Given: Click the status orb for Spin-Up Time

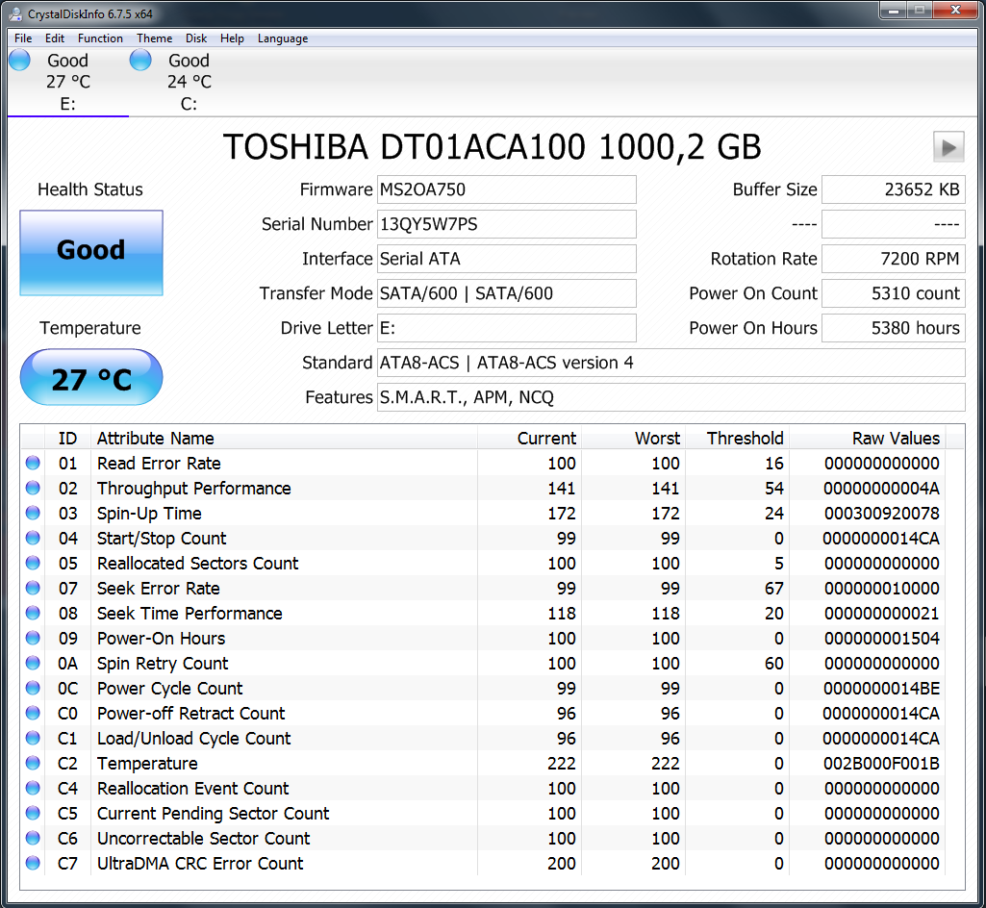Looking at the screenshot, I should pos(33,513).
